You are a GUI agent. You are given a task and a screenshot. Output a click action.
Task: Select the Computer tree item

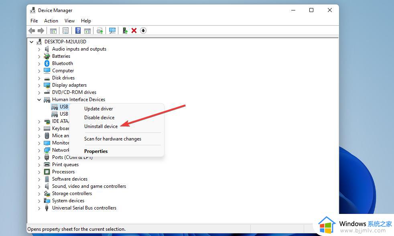pos(63,71)
